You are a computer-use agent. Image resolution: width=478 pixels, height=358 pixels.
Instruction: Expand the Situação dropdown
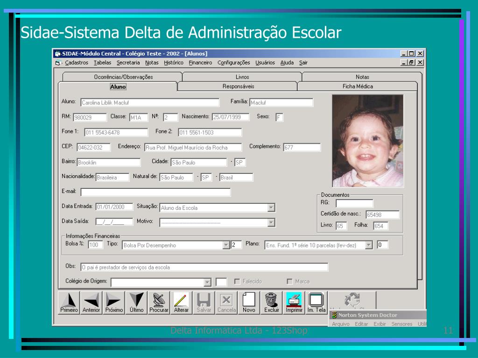[x=271, y=207]
